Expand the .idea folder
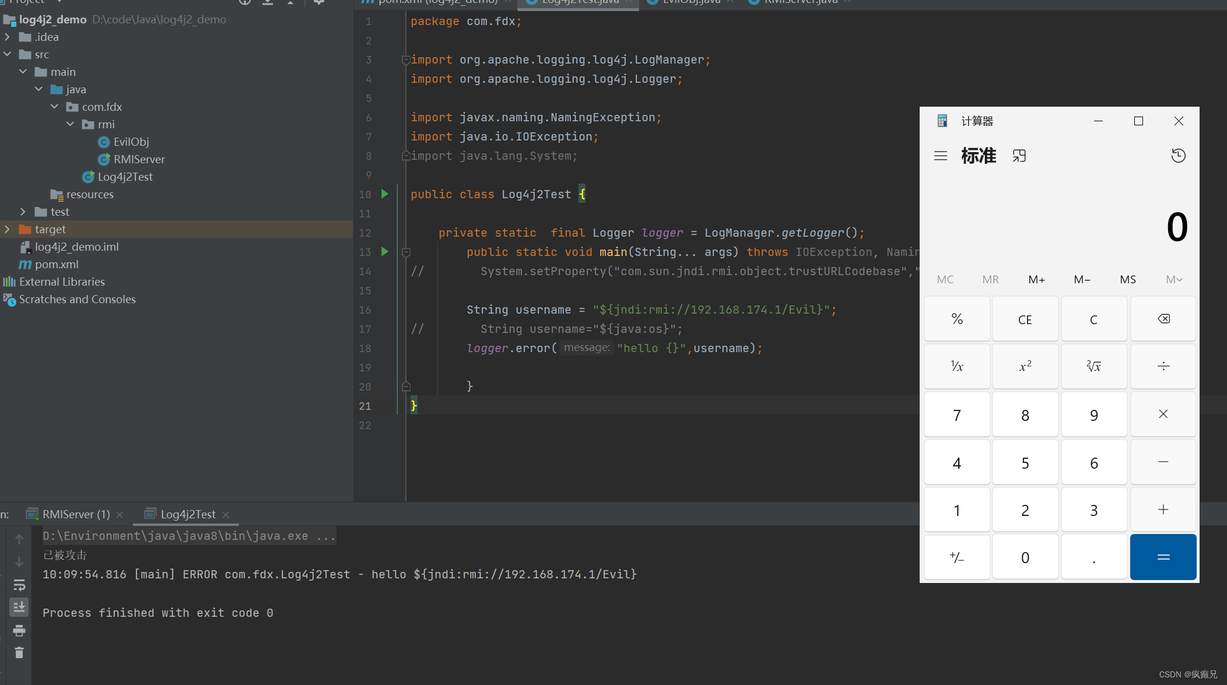This screenshot has width=1227, height=685. pyautogui.click(x=8, y=37)
